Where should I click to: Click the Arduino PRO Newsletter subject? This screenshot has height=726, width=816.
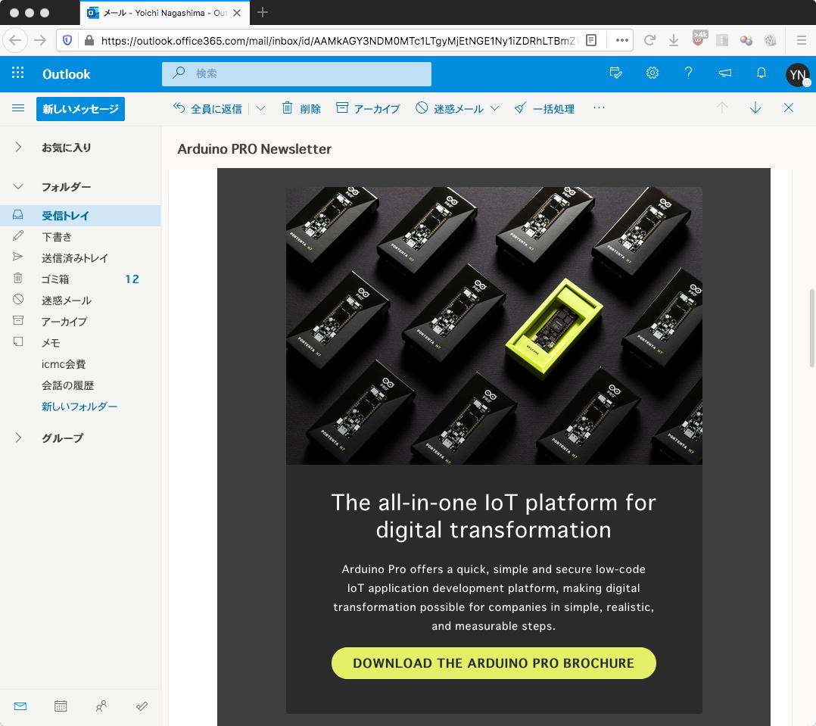pyautogui.click(x=254, y=149)
